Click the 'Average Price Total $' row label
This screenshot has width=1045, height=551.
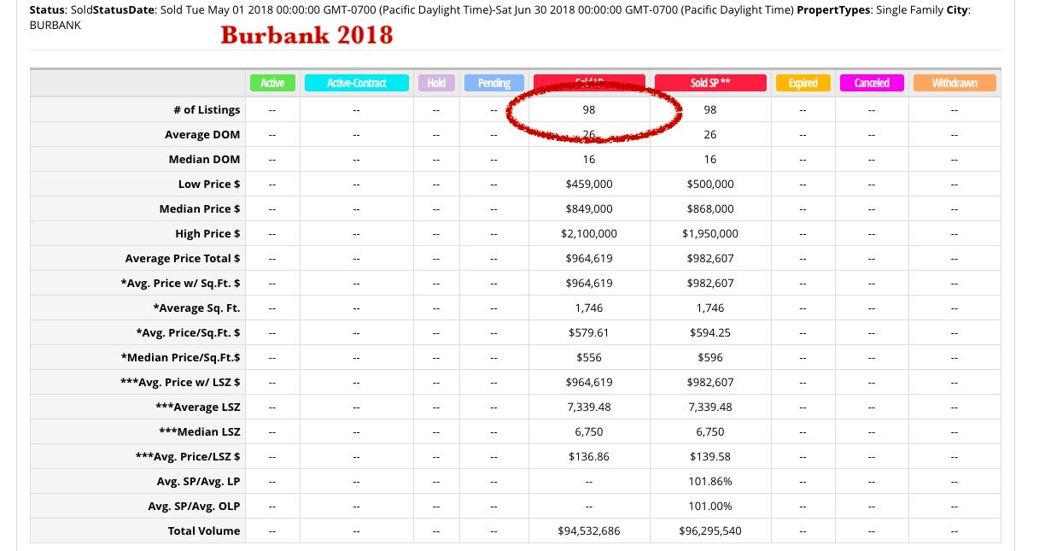(183, 258)
